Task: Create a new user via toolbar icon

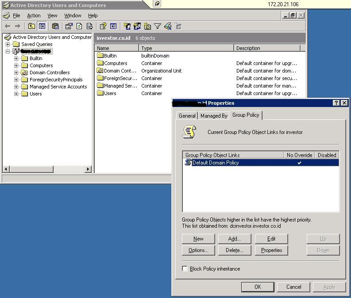Action: tap(127, 27)
